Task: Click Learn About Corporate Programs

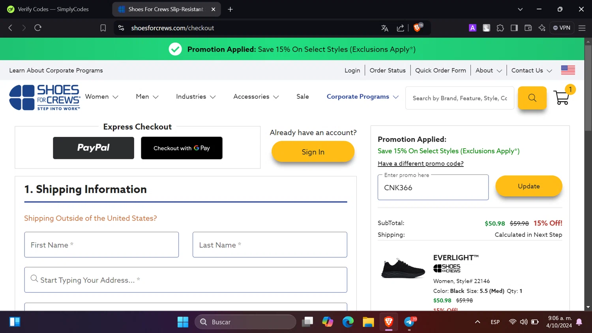Action: click(56, 70)
